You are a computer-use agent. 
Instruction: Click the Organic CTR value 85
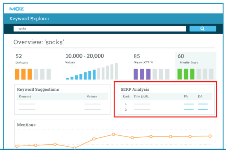point(137,56)
